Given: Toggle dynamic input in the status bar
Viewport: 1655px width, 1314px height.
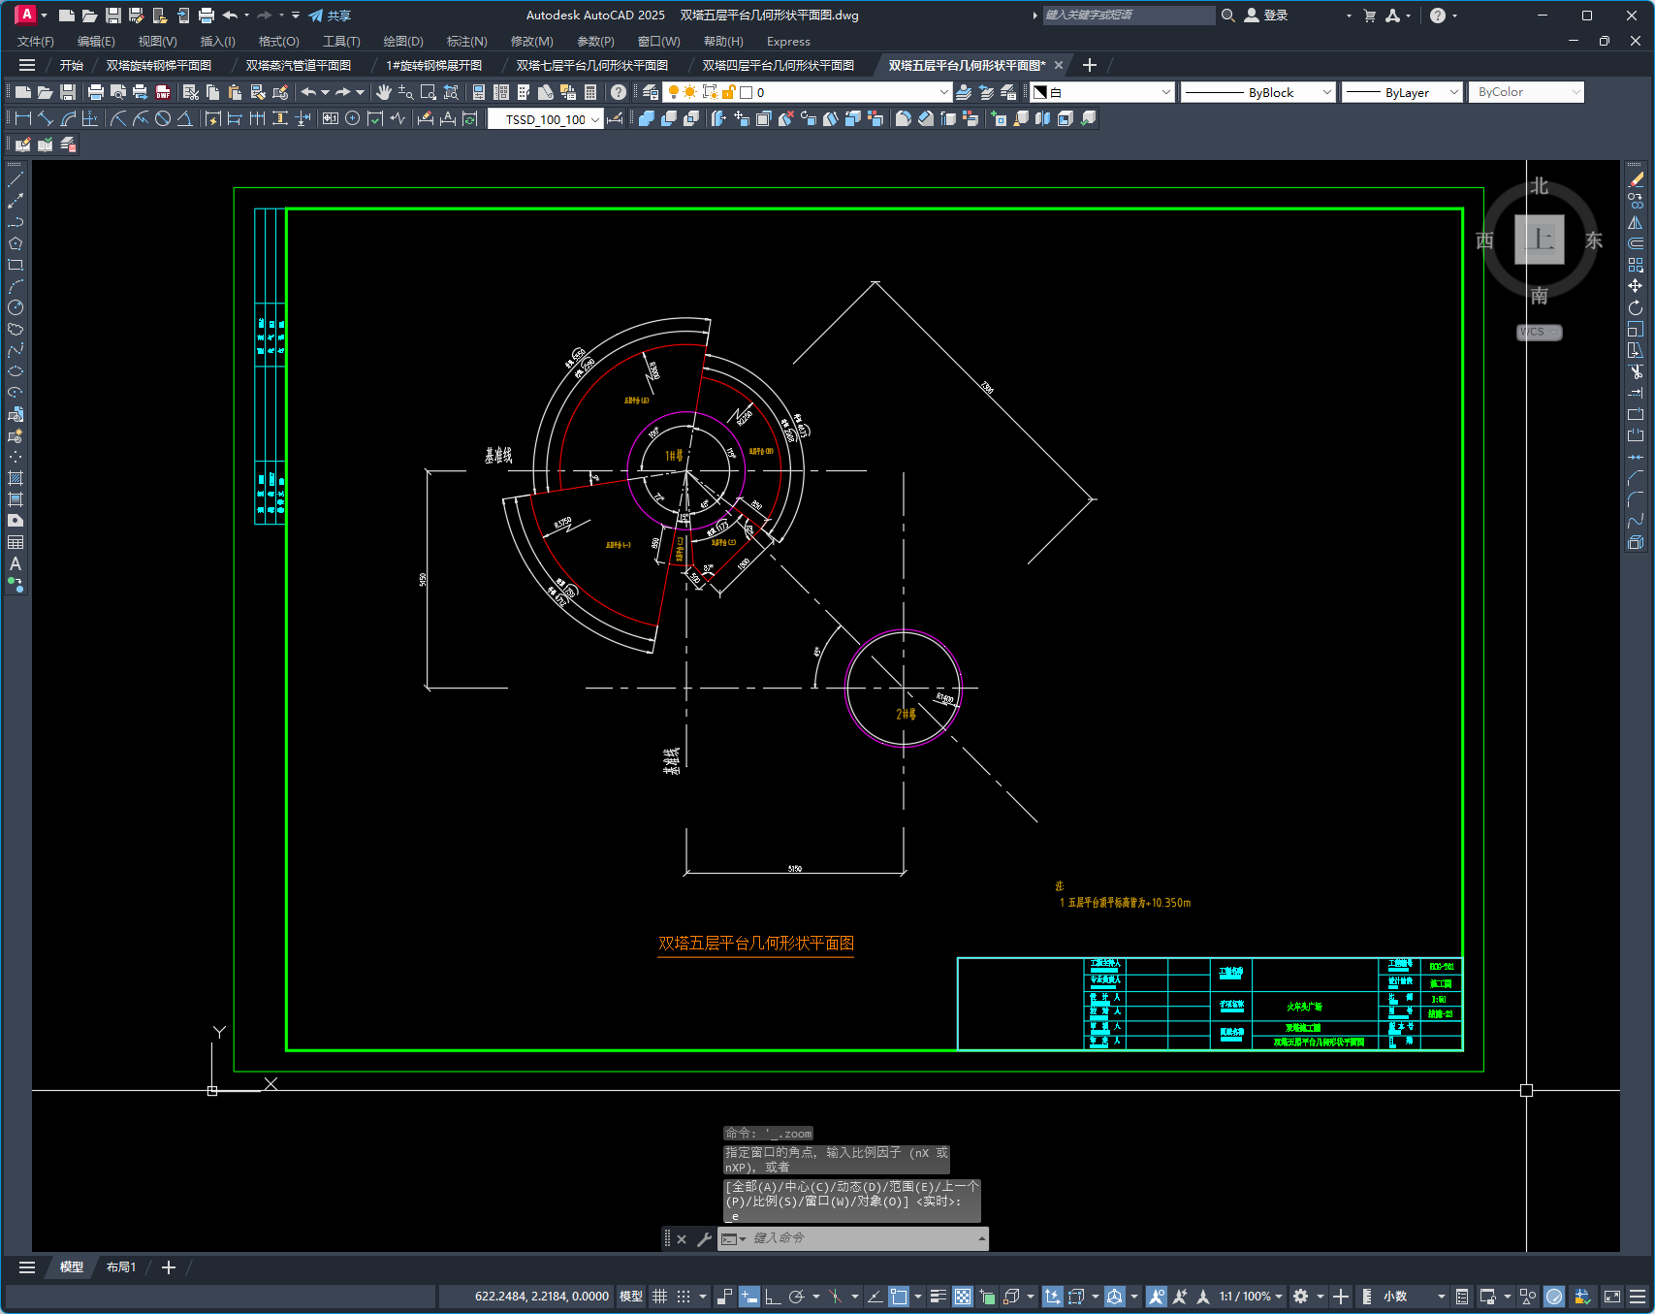Looking at the screenshot, I should point(749,1297).
